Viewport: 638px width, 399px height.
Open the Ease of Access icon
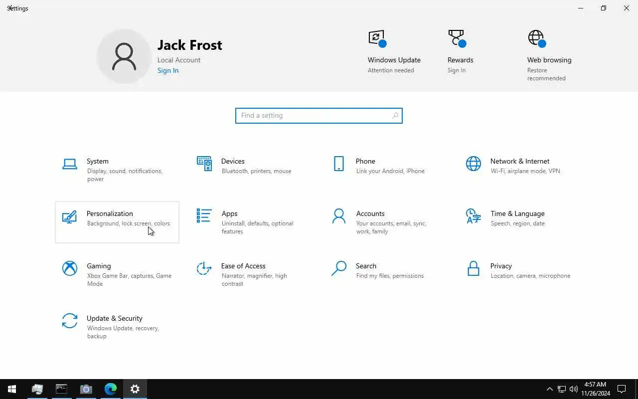tap(204, 268)
